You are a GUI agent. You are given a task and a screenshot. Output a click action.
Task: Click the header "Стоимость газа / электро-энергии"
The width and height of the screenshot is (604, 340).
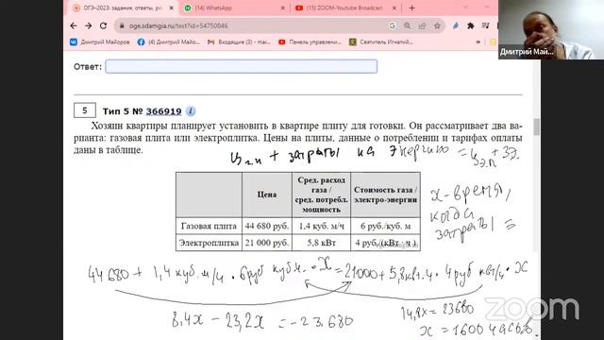[386, 195]
